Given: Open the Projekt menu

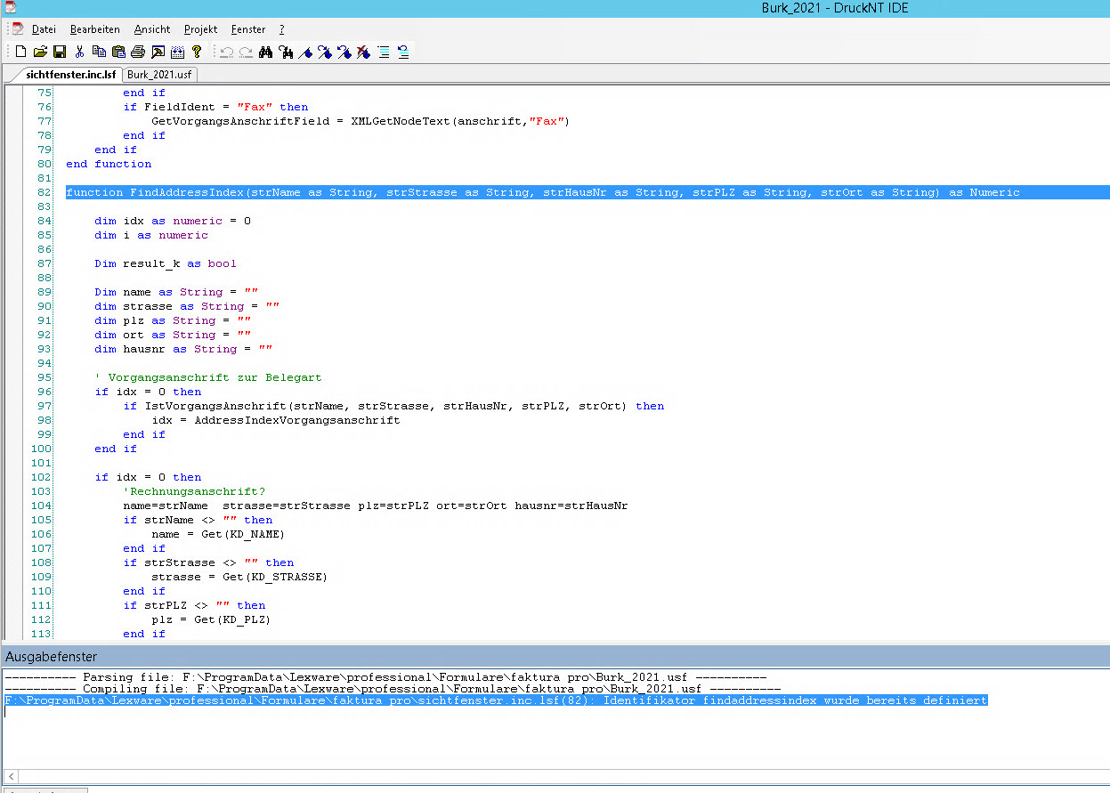Looking at the screenshot, I should [200, 29].
